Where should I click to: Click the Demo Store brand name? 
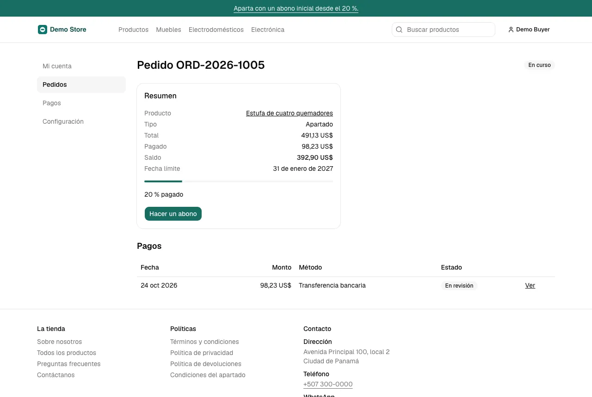68,30
